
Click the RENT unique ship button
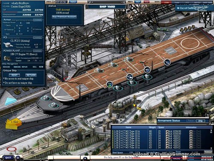pos(15,75)
